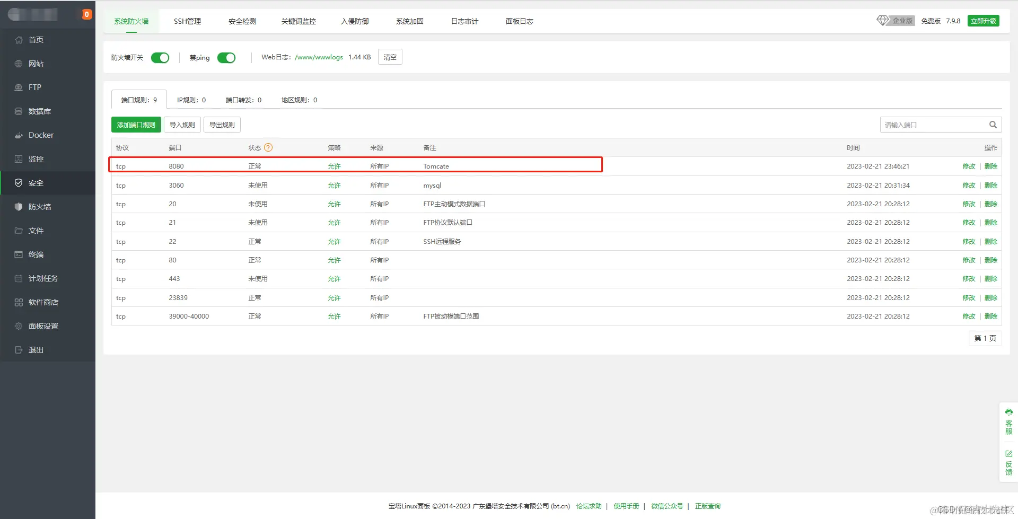Select the 端口规则: 9 sub-tab

pyautogui.click(x=139, y=100)
